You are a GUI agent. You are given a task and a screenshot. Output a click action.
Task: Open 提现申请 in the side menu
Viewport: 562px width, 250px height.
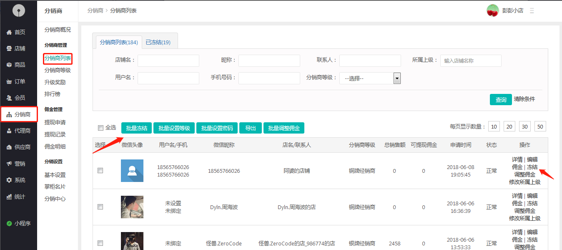55,122
